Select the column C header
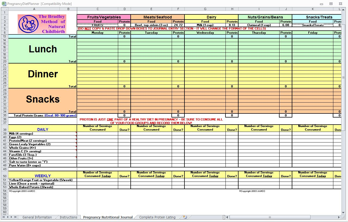348x222 pixels. (x=98, y=9)
